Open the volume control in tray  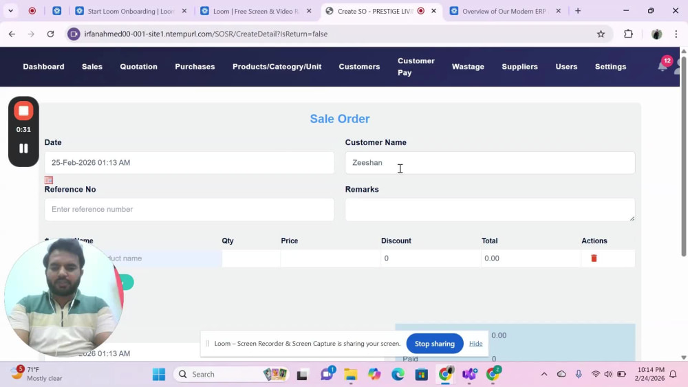pyautogui.click(x=608, y=374)
